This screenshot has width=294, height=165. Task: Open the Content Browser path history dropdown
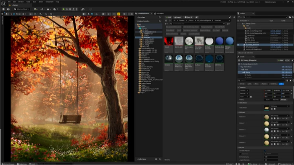pyautogui.click(x=229, y=20)
